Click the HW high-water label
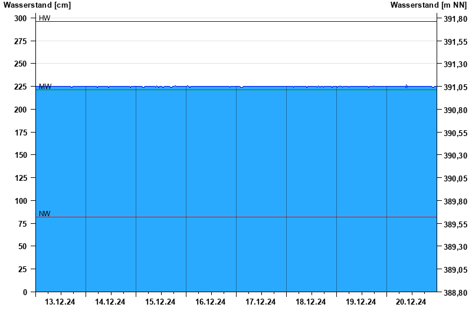This screenshot has width=472, height=324. 44,18
